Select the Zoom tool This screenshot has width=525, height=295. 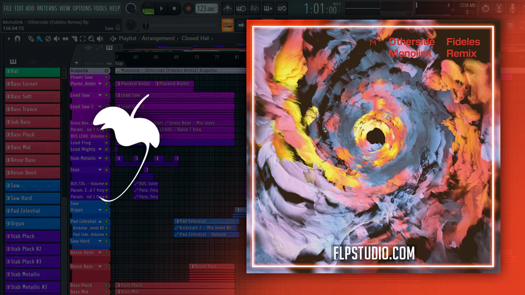pyautogui.click(x=91, y=39)
